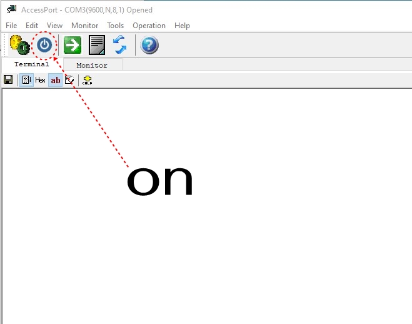
Task: Open the Monitor menu
Action: click(84, 26)
